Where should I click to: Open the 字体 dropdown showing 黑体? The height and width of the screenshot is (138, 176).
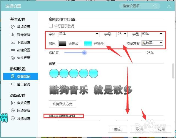click(x=79, y=34)
